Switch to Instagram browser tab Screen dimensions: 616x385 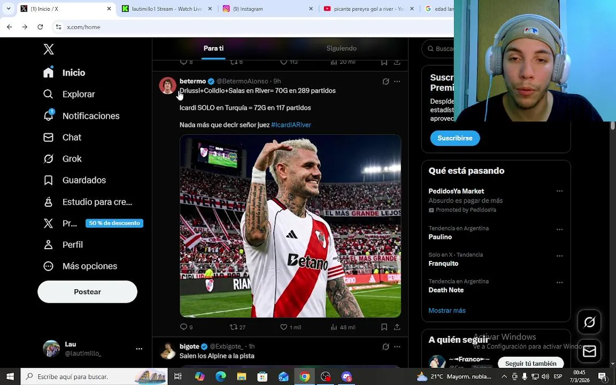point(268,9)
